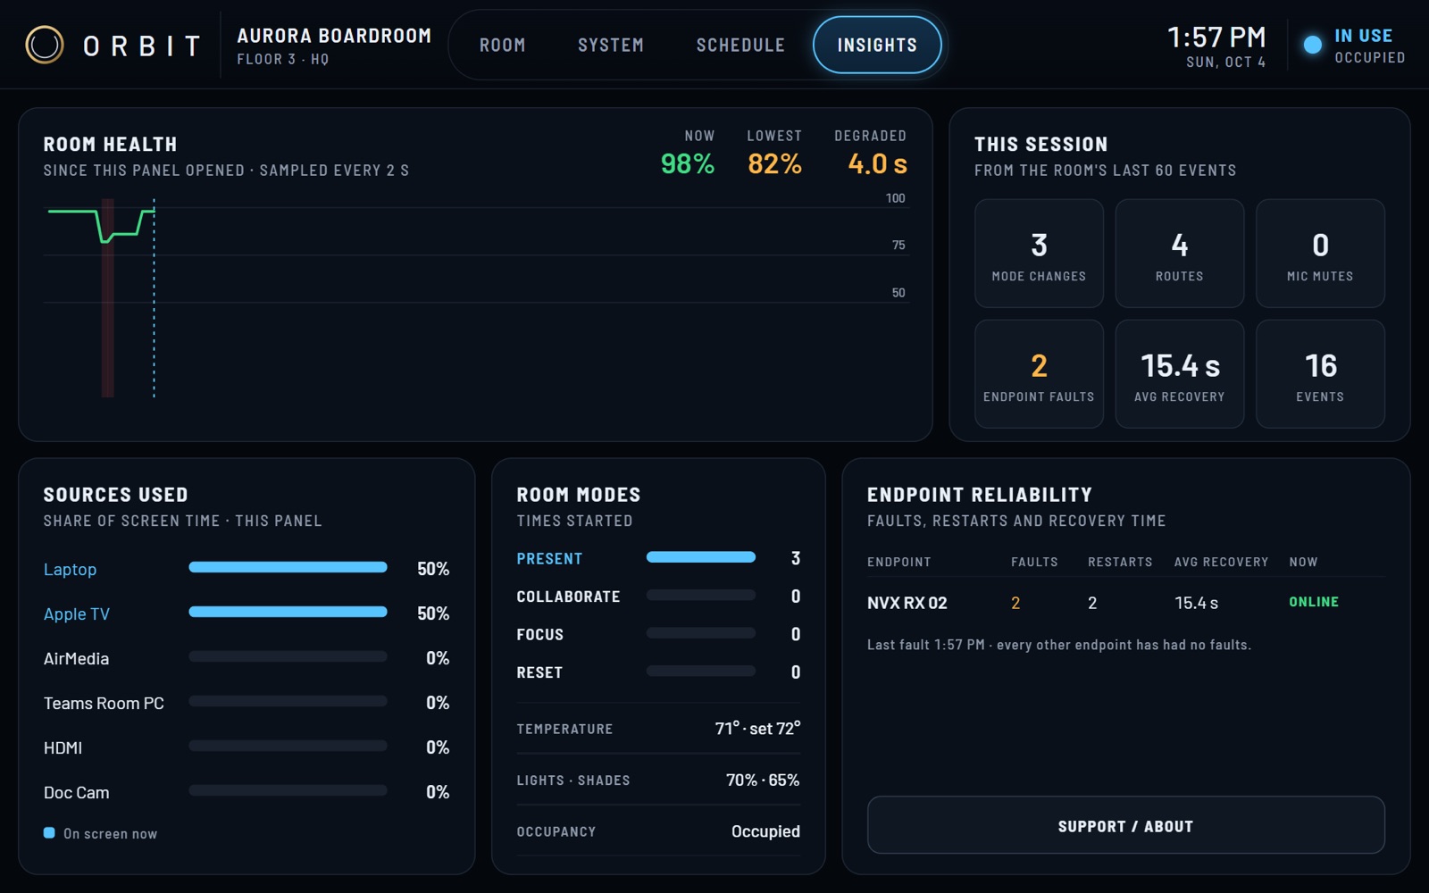Click the Faults column header
Screen dimensions: 1429x893
click(x=1034, y=562)
